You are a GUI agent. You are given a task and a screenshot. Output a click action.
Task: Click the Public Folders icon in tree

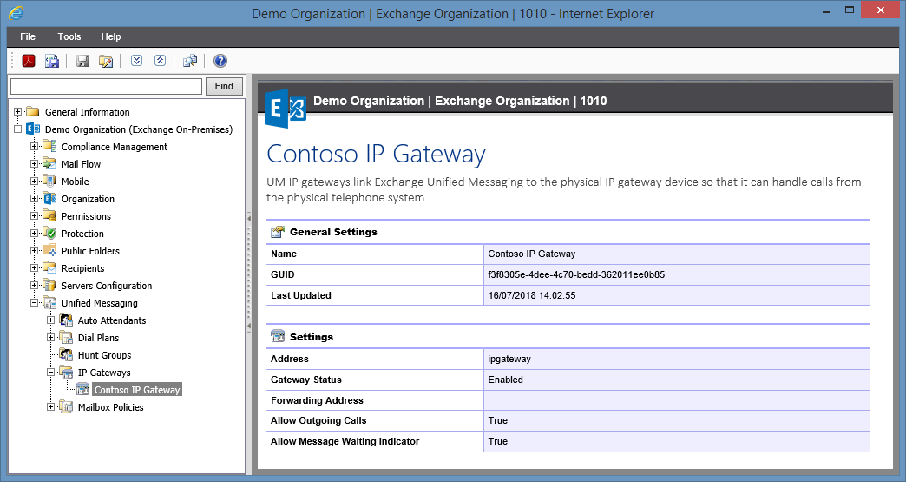(49, 250)
